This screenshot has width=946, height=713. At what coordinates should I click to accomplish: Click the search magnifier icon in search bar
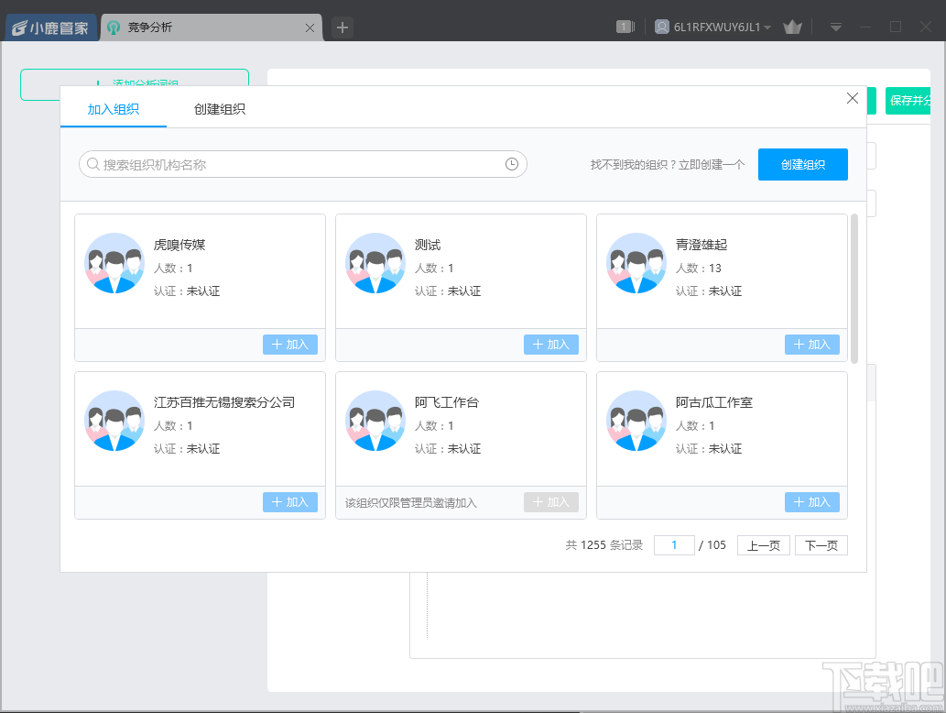(x=93, y=163)
